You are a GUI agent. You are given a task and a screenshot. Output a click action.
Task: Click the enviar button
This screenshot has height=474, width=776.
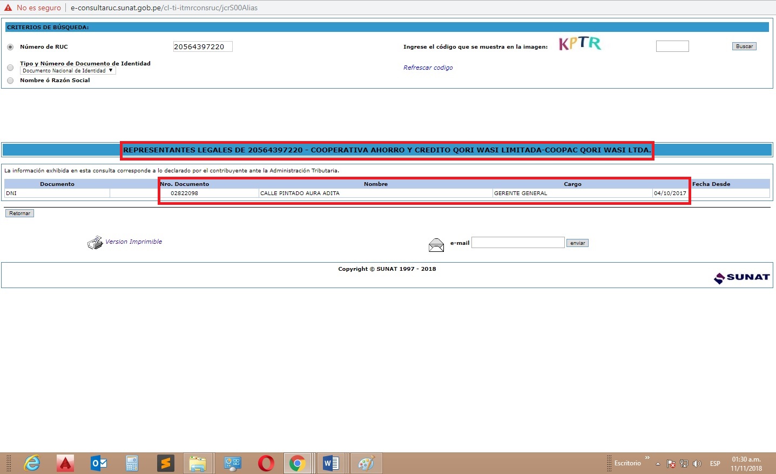click(577, 243)
